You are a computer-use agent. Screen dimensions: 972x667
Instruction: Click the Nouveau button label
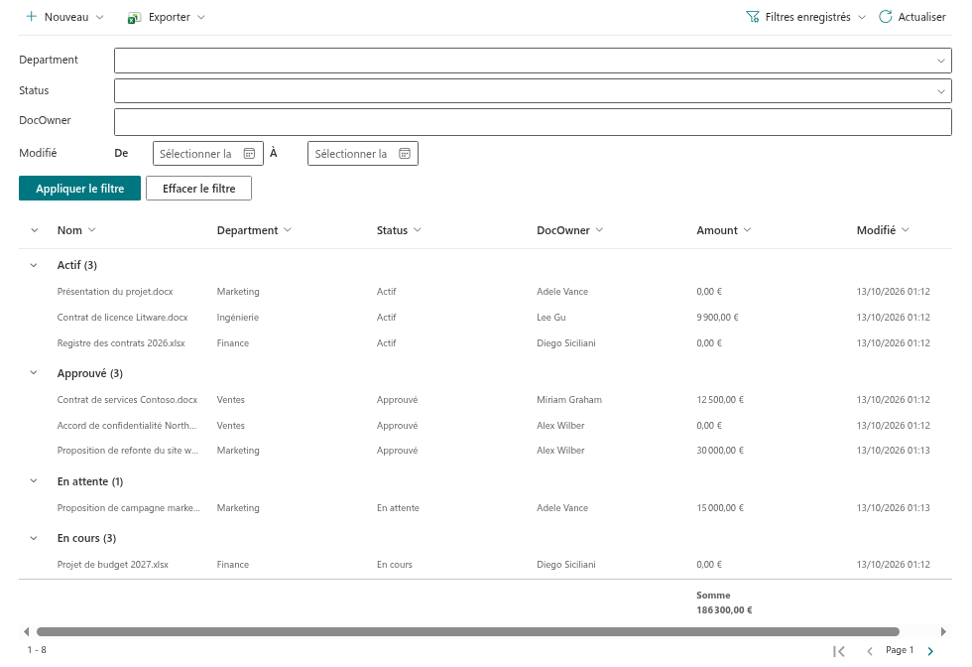(66, 17)
